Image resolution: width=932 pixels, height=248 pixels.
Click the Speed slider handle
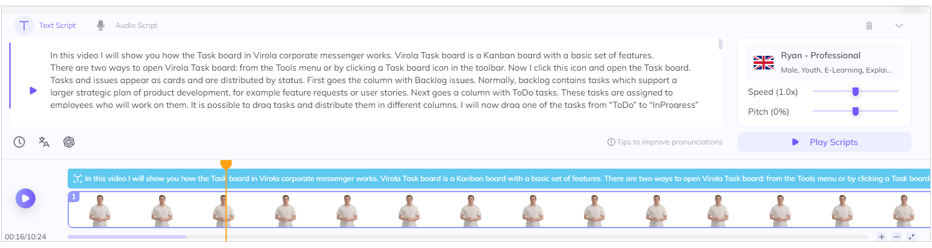[856, 92]
